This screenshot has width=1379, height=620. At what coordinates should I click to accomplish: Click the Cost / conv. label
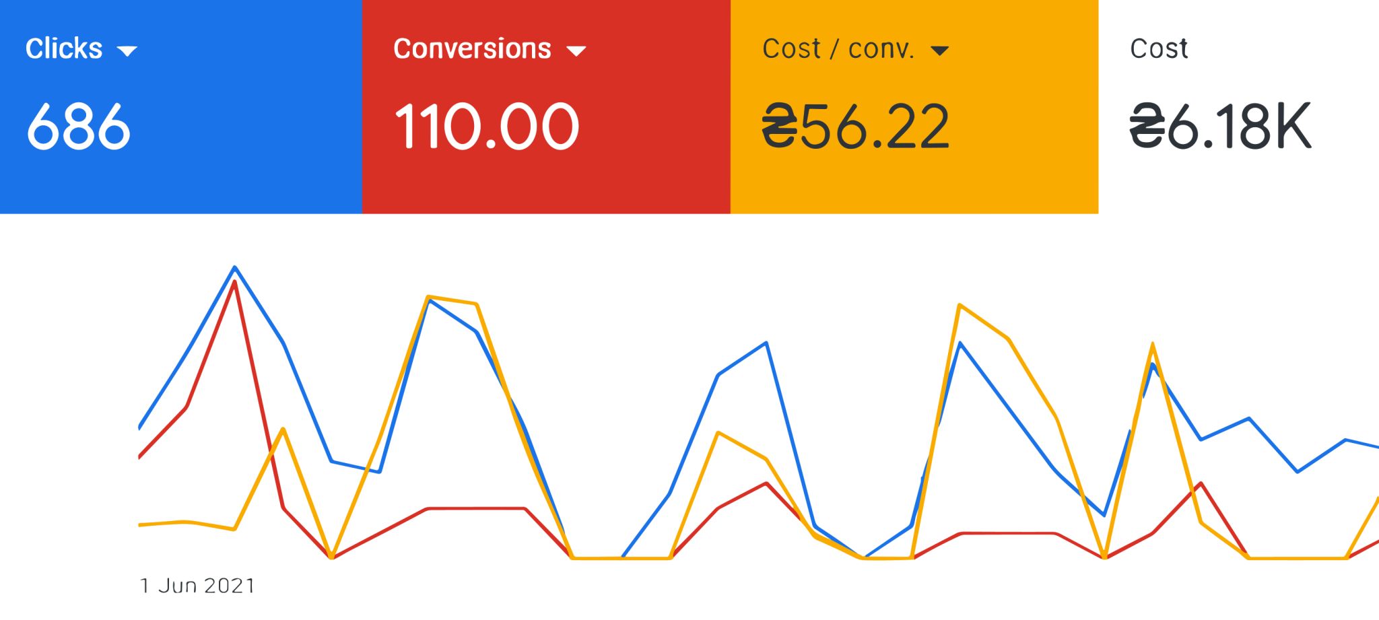838,49
